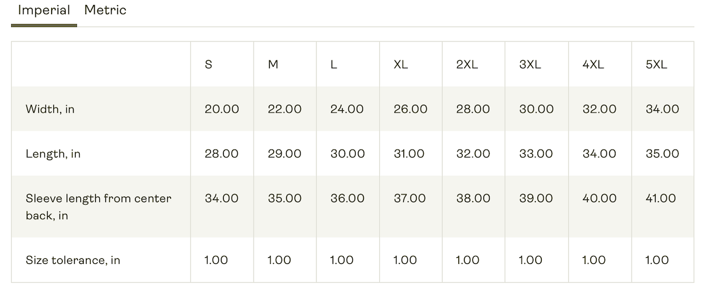Click the 29.00 length value for M
709x307 pixels.
tap(284, 153)
